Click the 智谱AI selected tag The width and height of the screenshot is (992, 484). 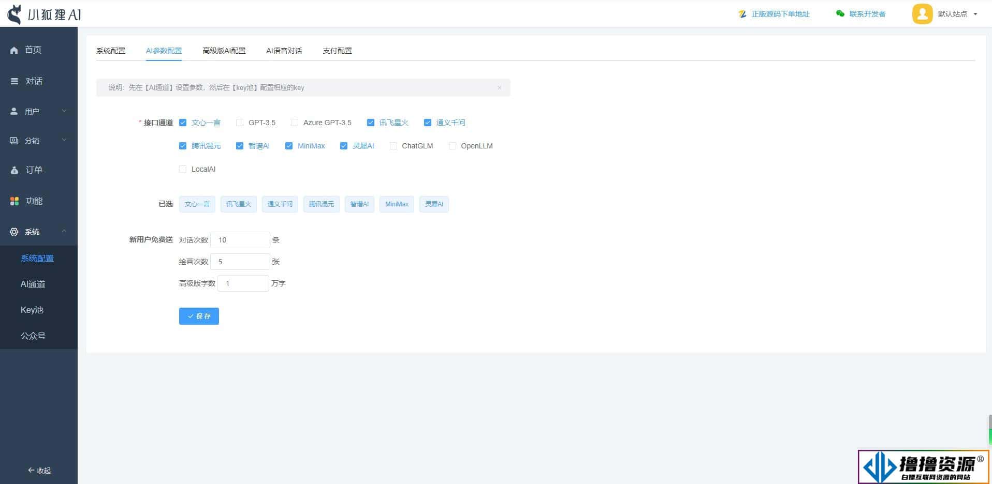(359, 204)
